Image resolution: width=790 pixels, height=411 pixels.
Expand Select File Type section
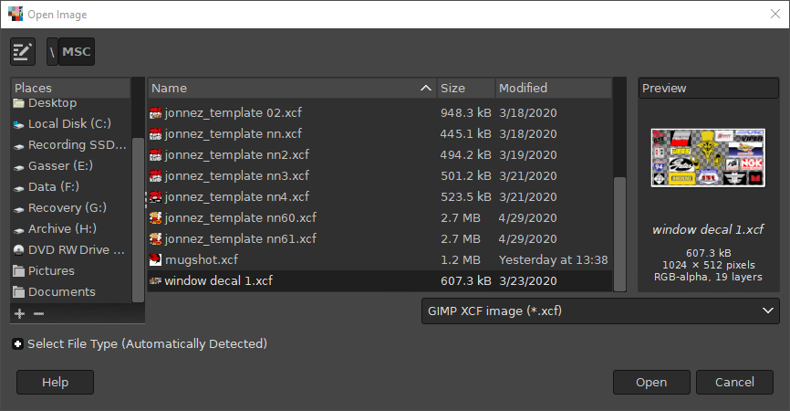click(x=18, y=344)
